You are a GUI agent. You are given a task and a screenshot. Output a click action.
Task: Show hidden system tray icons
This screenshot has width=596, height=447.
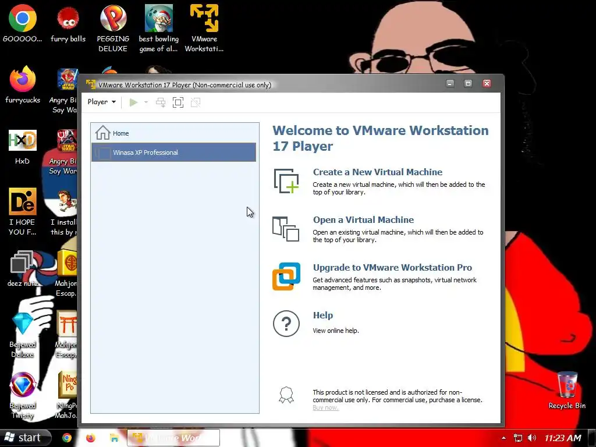[x=503, y=438]
